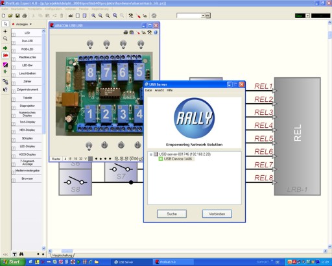
Task: Open the Konfiguration menu in ProfiLab
Action: (53, 9)
